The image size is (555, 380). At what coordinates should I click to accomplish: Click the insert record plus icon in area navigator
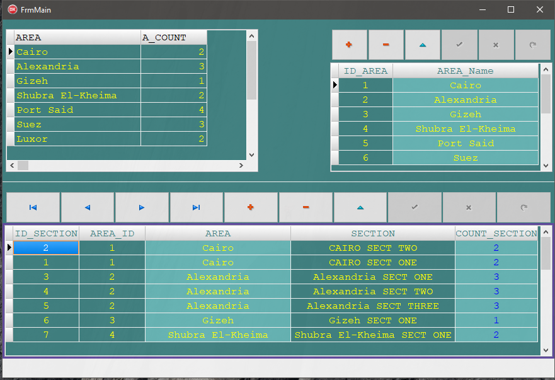[x=349, y=45]
